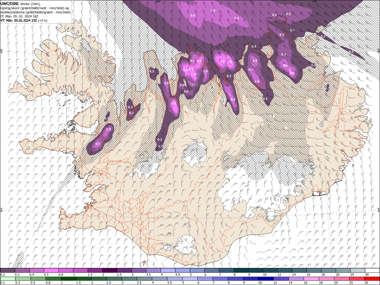Pick the darkest purple swatch labeled 2

click(x=110, y=270)
